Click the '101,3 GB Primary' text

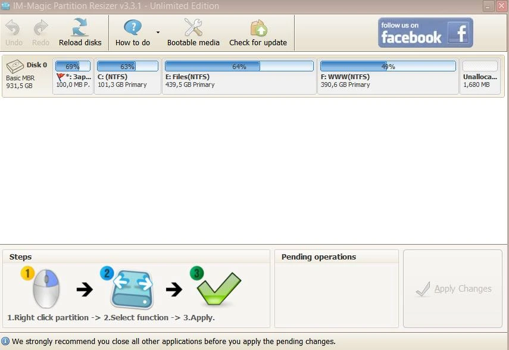(x=122, y=85)
